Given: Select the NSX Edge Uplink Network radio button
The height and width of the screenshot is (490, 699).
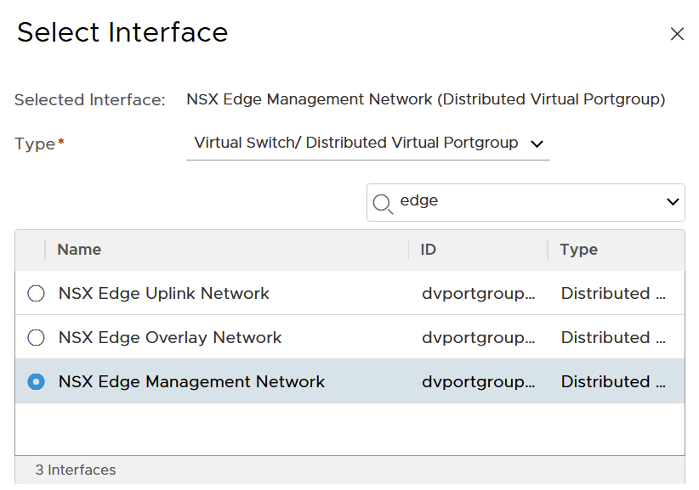Looking at the screenshot, I should [36, 294].
